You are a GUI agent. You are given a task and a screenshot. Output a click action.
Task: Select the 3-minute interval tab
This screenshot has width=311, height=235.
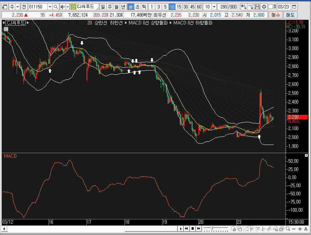159,7
